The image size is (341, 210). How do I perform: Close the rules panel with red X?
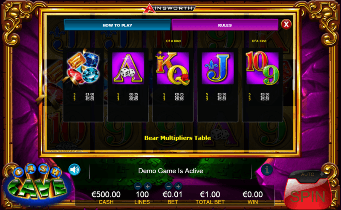286,24
